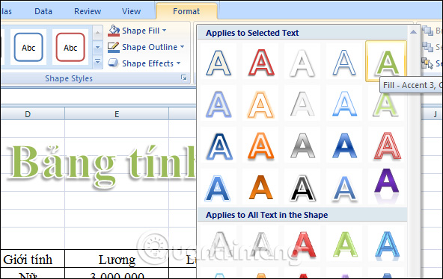Open the Shape Effects dropdown arrow
This screenshot has height=279, width=443.
click(179, 63)
